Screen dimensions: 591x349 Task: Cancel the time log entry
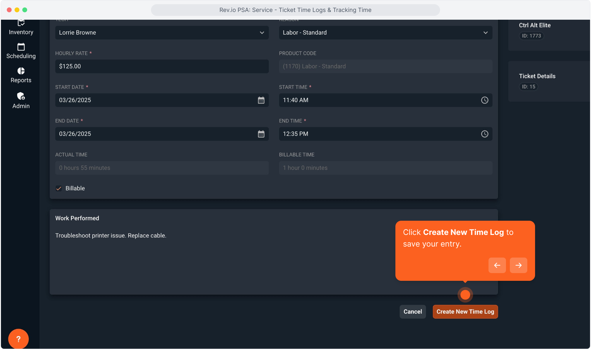click(x=413, y=312)
